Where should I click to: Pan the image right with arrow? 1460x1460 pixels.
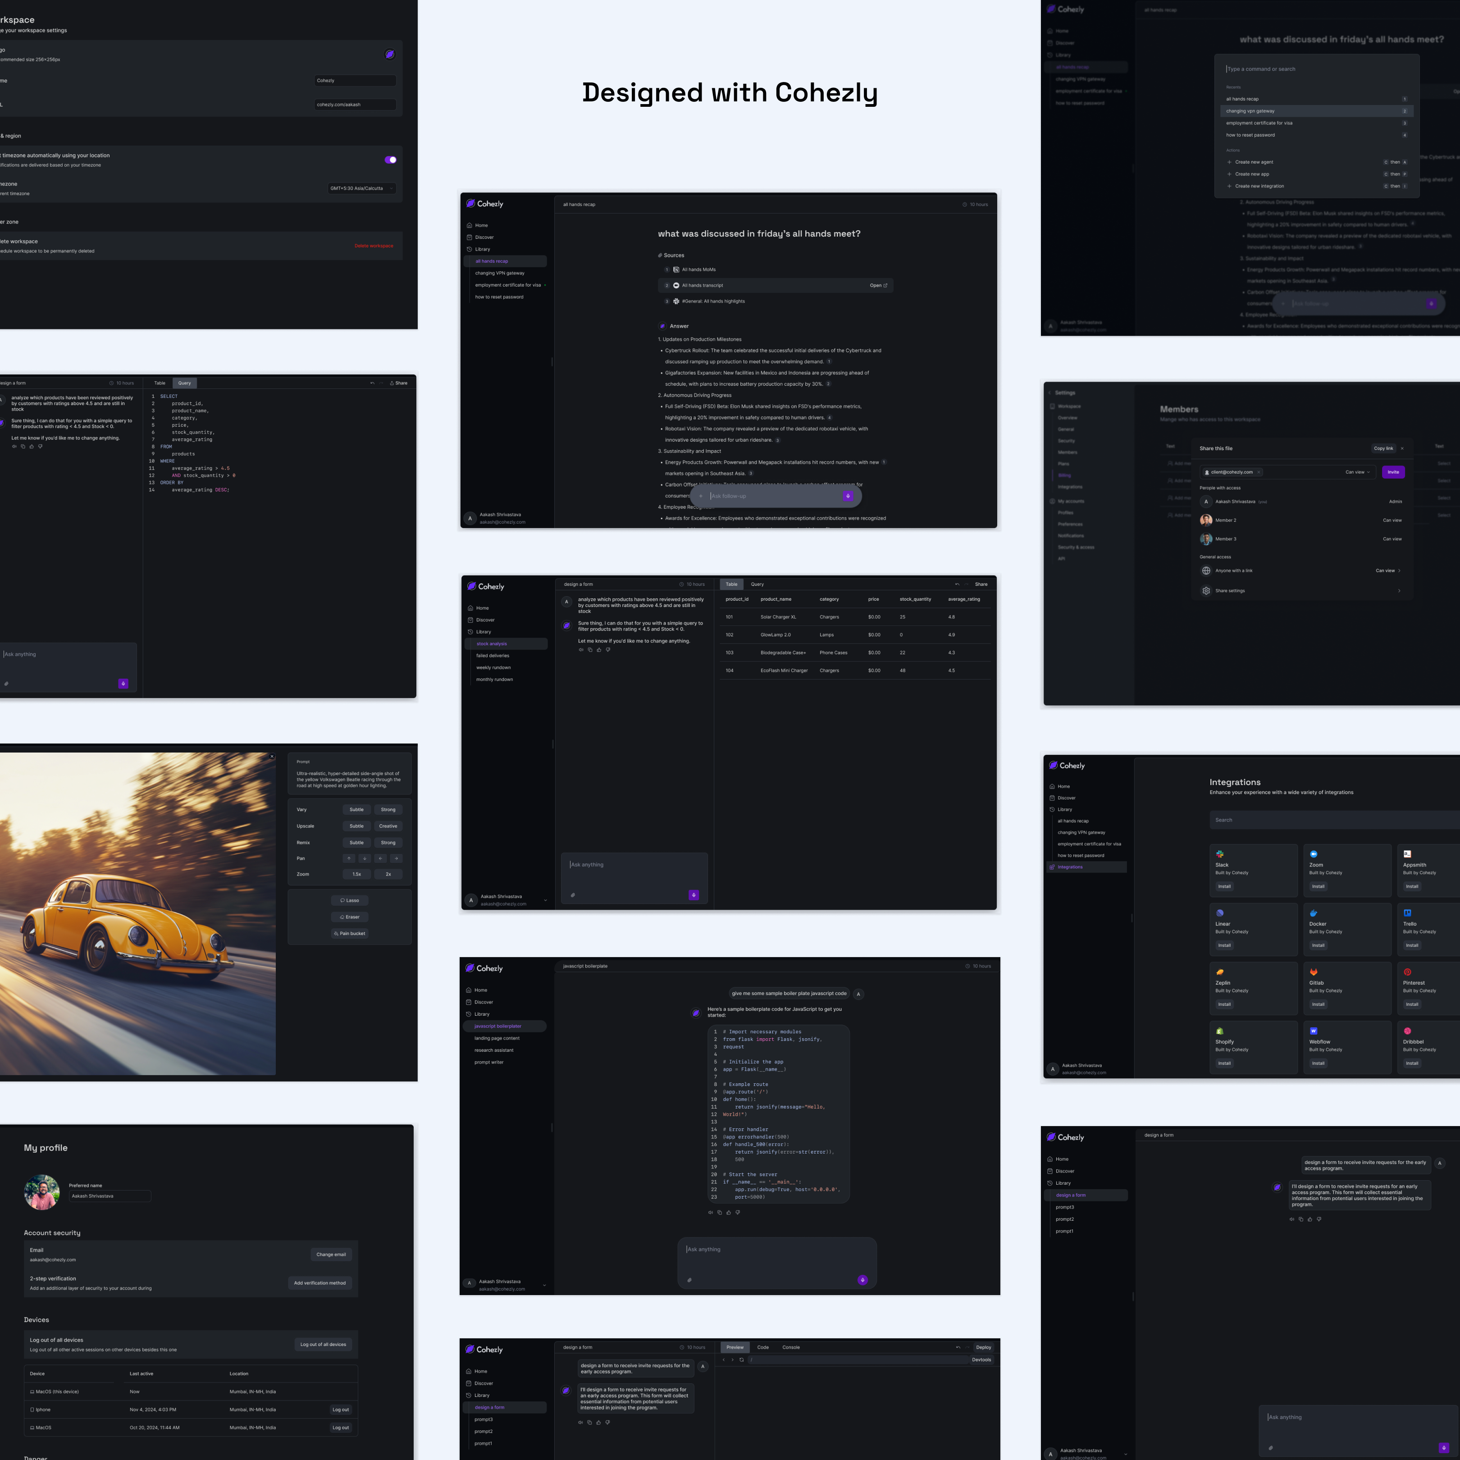pos(396,858)
